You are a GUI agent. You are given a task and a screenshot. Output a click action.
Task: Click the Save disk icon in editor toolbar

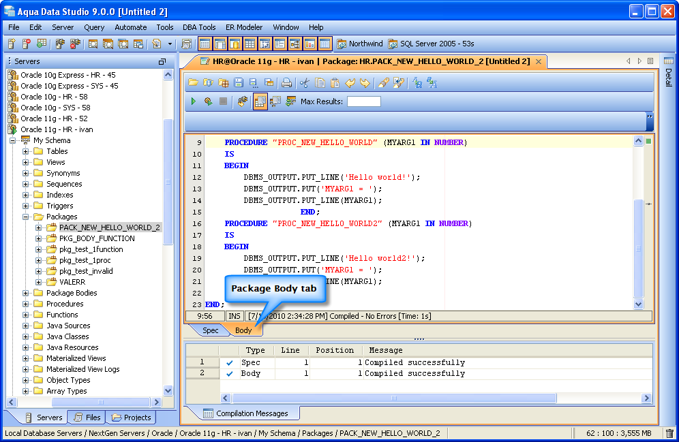[238, 82]
